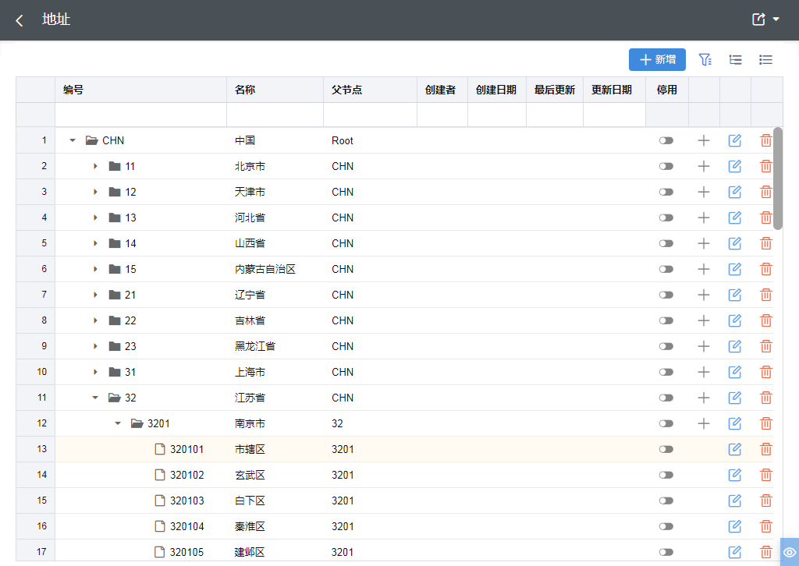This screenshot has height=566, width=799.
Task: Toggle the 停用 switch for 南京市
Action: point(666,423)
